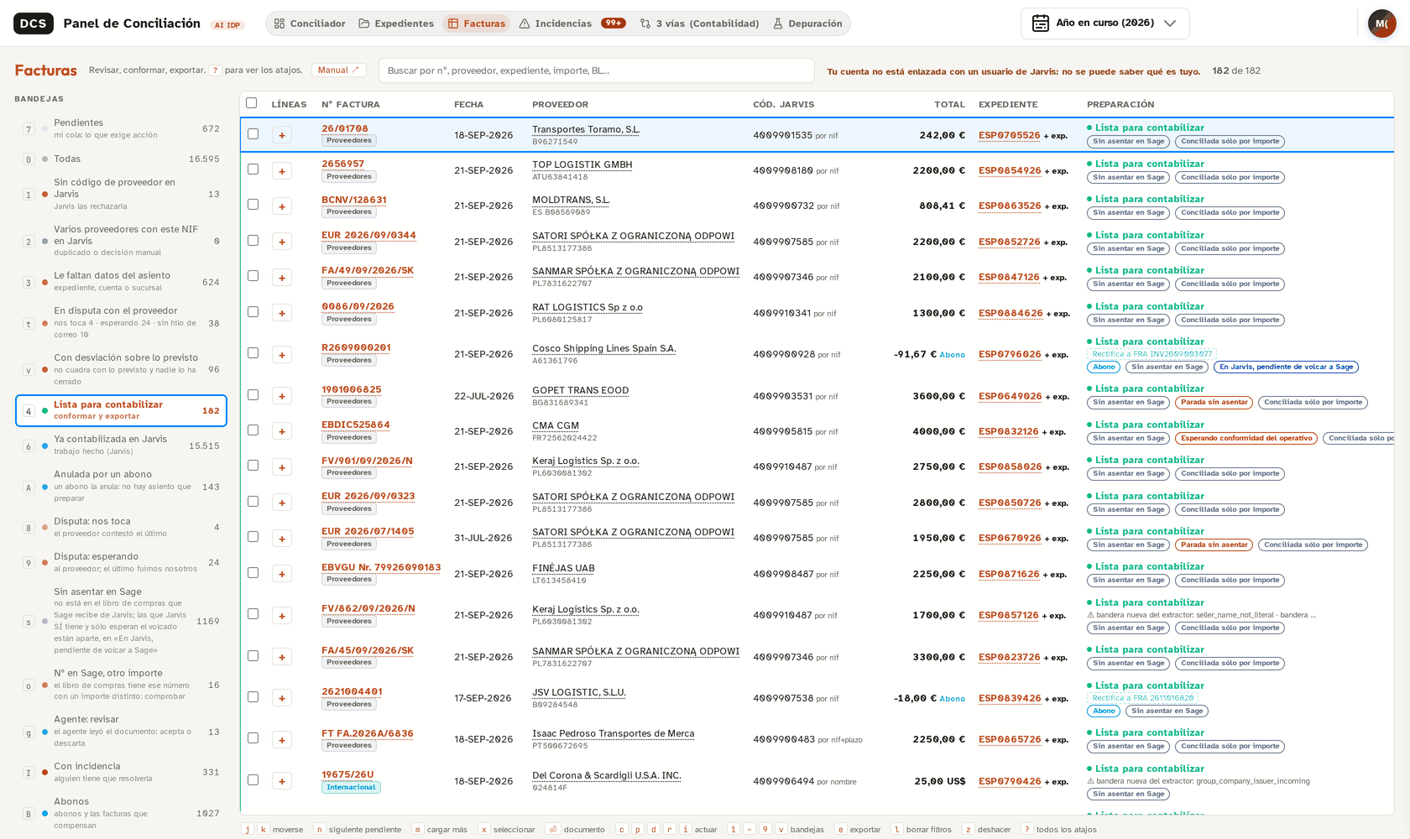Expand lines of invoice 1901006825
The image size is (1410, 839).
(282, 396)
